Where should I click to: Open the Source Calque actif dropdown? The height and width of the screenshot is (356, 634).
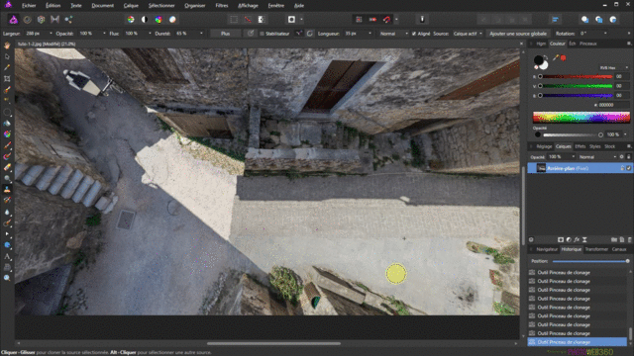(x=468, y=34)
